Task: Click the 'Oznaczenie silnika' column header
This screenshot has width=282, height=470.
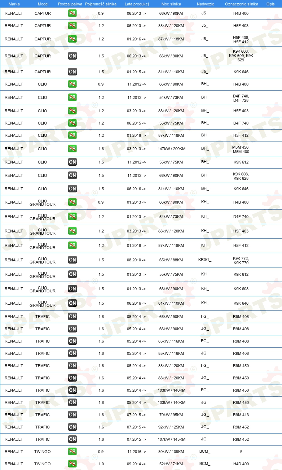Action: click(241, 4)
